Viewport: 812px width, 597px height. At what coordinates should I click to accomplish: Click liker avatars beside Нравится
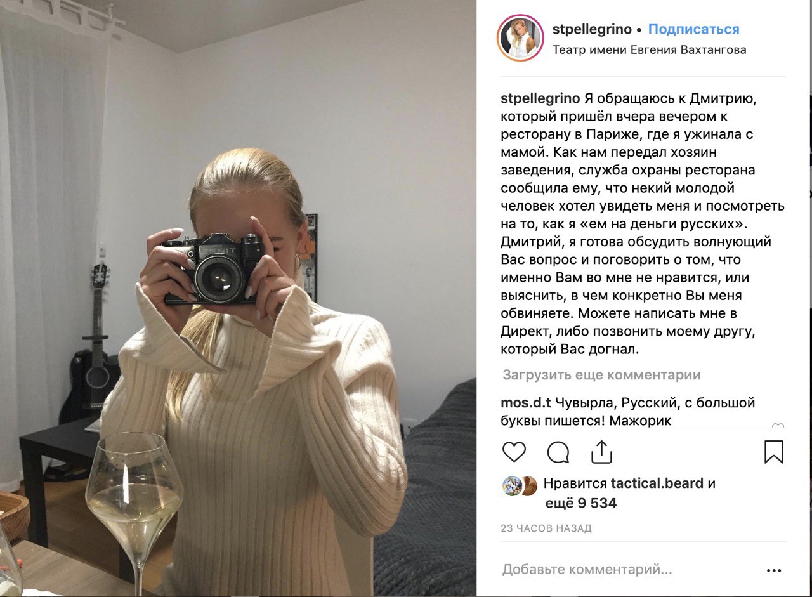pyautogui.click(x=520, y=485)
